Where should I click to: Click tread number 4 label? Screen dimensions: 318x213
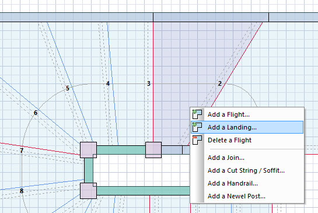tap(108, 83)
